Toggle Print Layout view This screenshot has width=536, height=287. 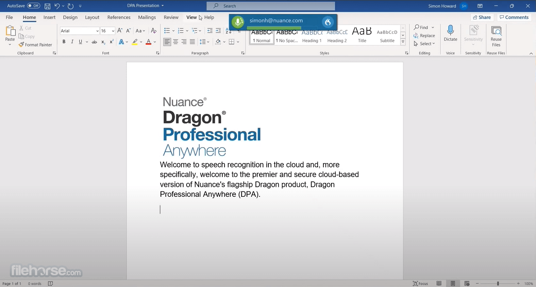pyautogui.click(x=453, y=283)
